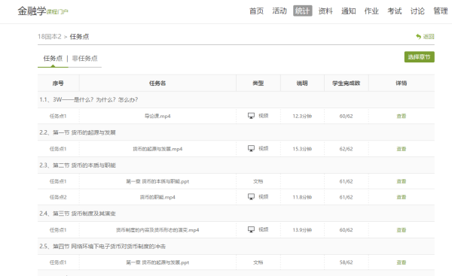
Task: Click the 金融学 course portal logo
Action: click(43, 11)
